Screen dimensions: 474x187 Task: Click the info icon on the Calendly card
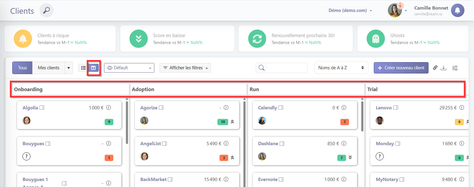click(344, 108)
